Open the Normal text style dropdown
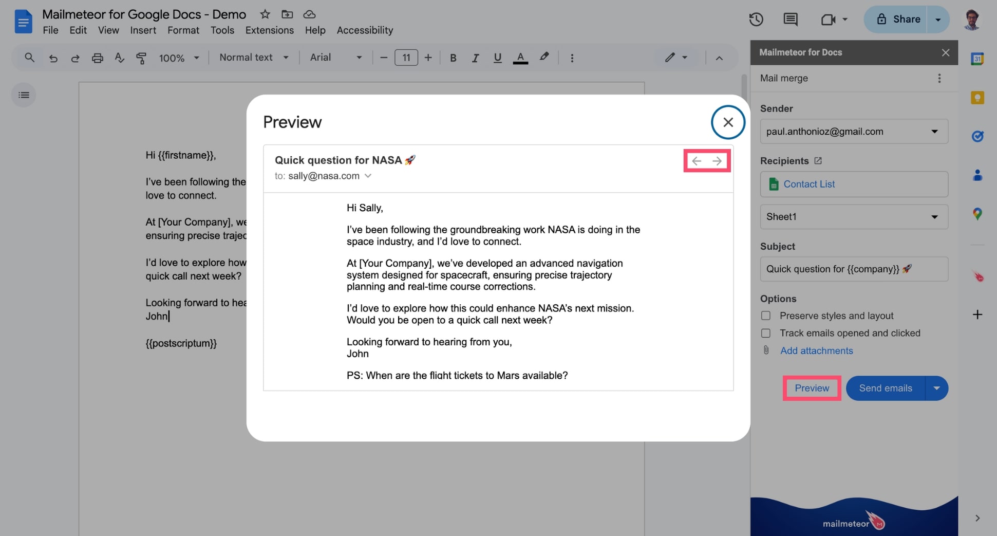 click(254, 58)
